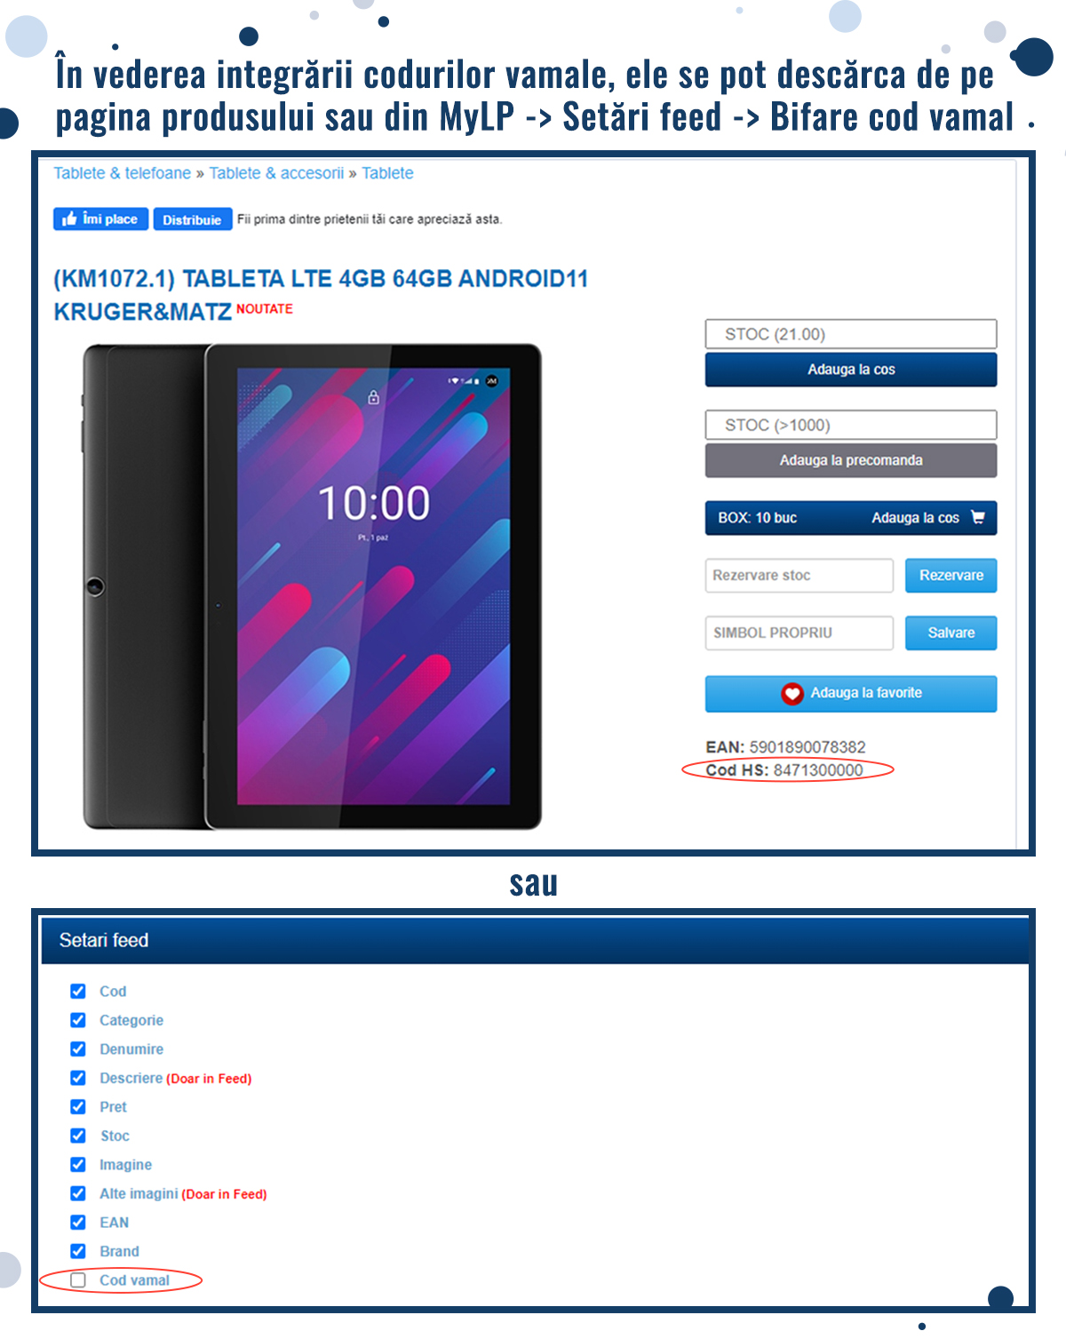Open Tablete & telefoane breadcrumb link
Viewport: 1066px width, 1339px height.
click(x=122, y=173)
